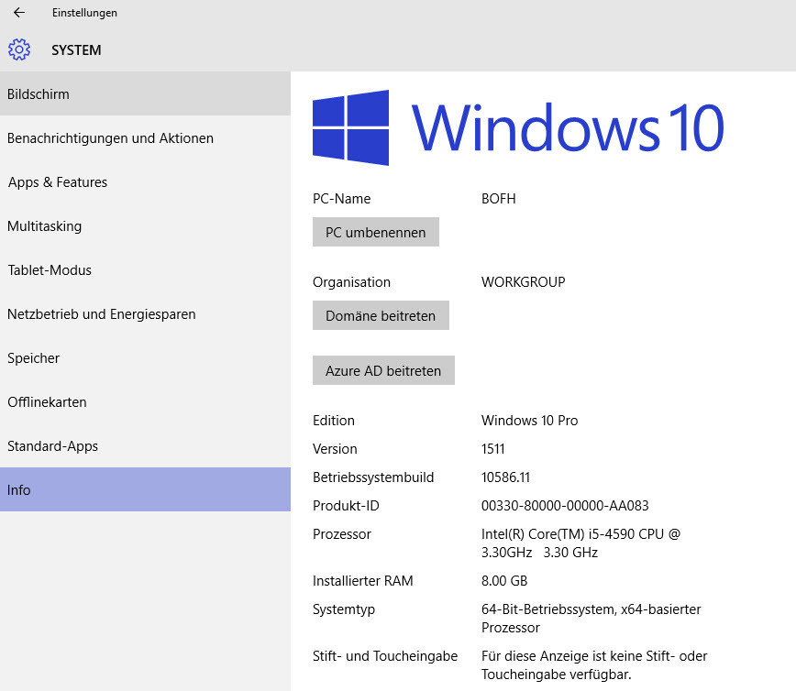Select the Info sidebar entry
The image size is (796, 691).
(145, 489)
